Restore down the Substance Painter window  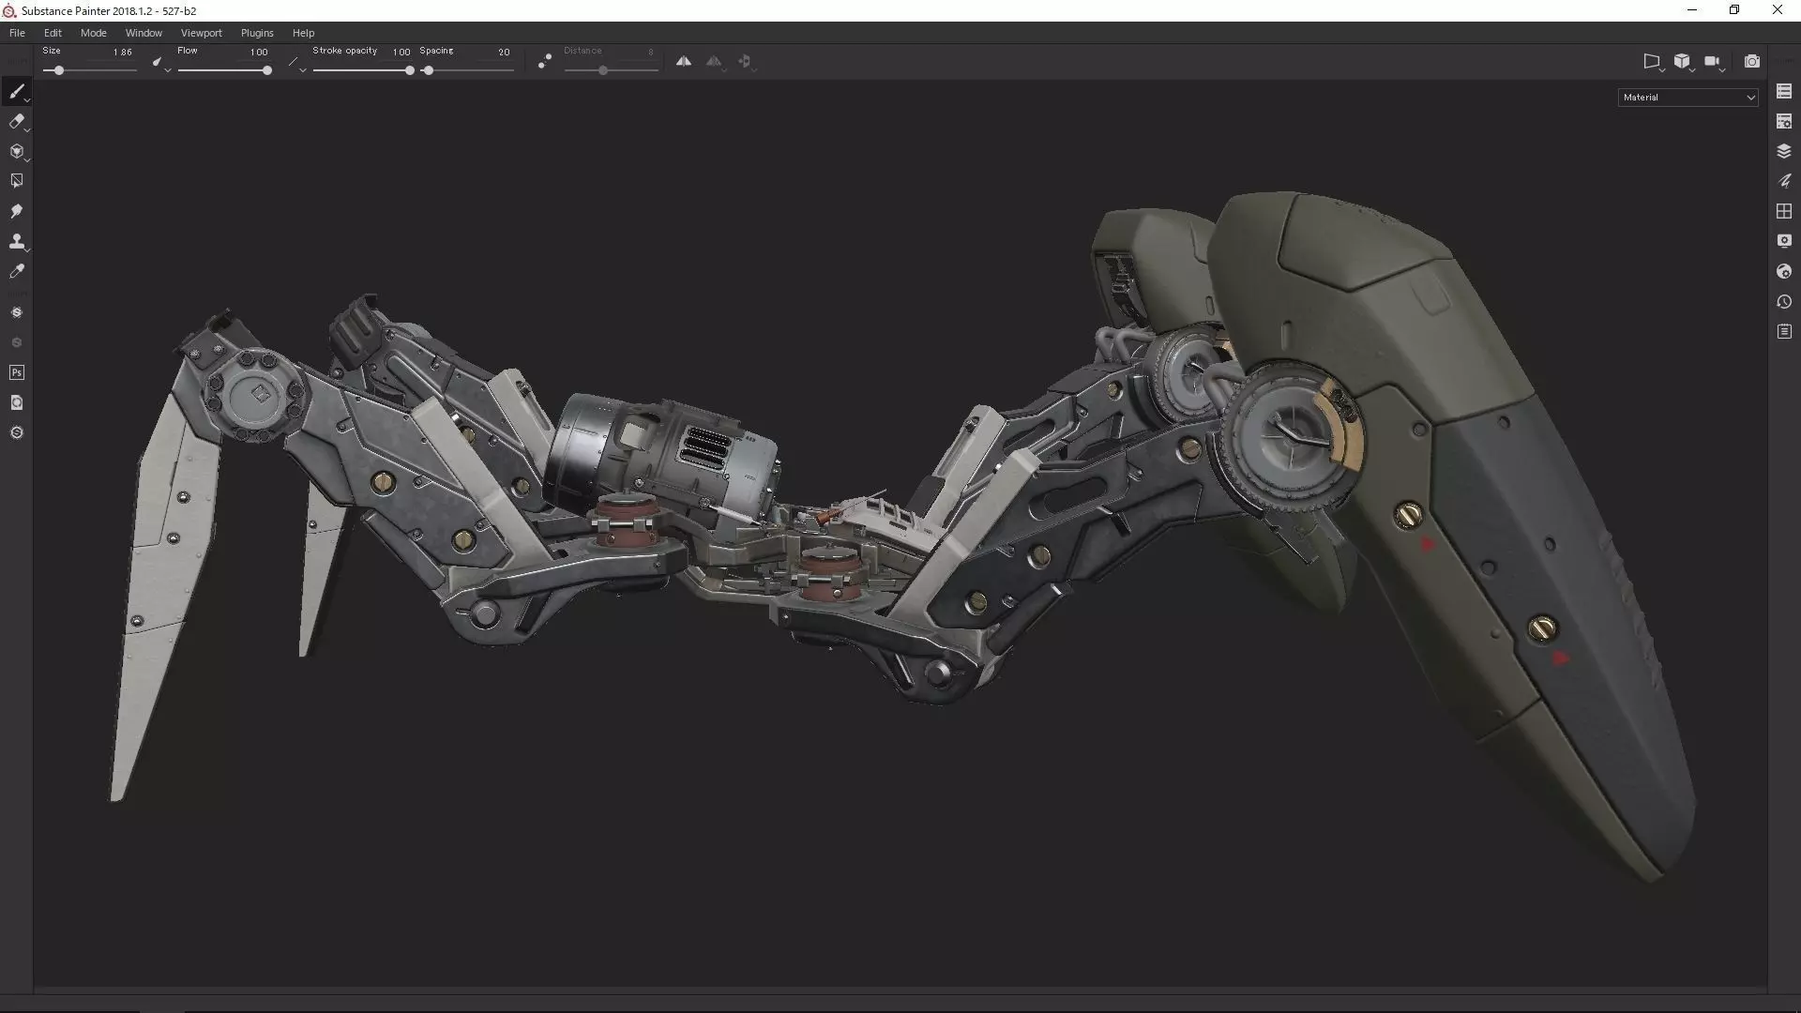point(1734,10)
